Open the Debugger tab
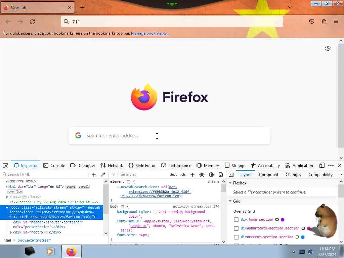The height and width of the screenshot is (258, 344). [x=83, y=165]
